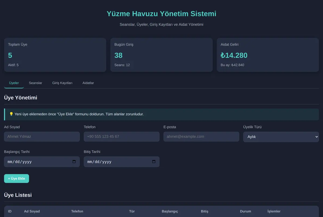The image size is (323, 217).
Task: Click the Ad Soyad column header in table
Action: coord(32,211)
